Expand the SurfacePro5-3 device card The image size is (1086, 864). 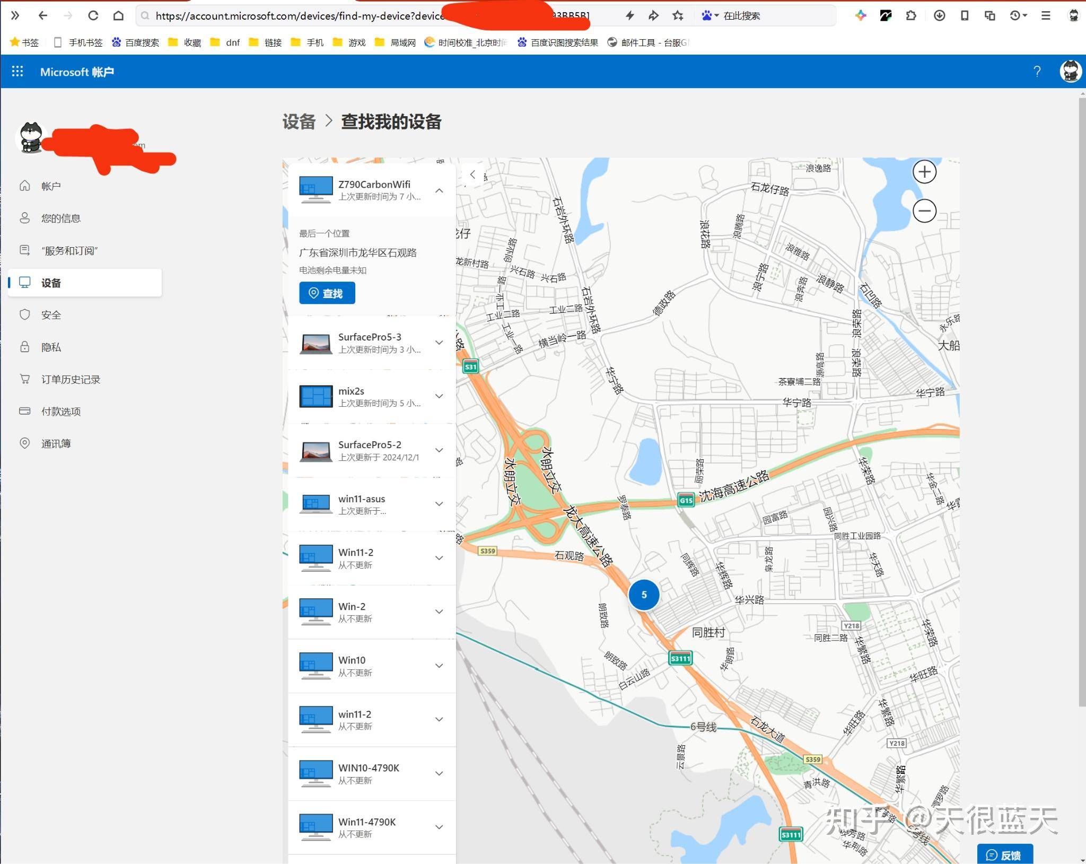[x=439, y=343]
